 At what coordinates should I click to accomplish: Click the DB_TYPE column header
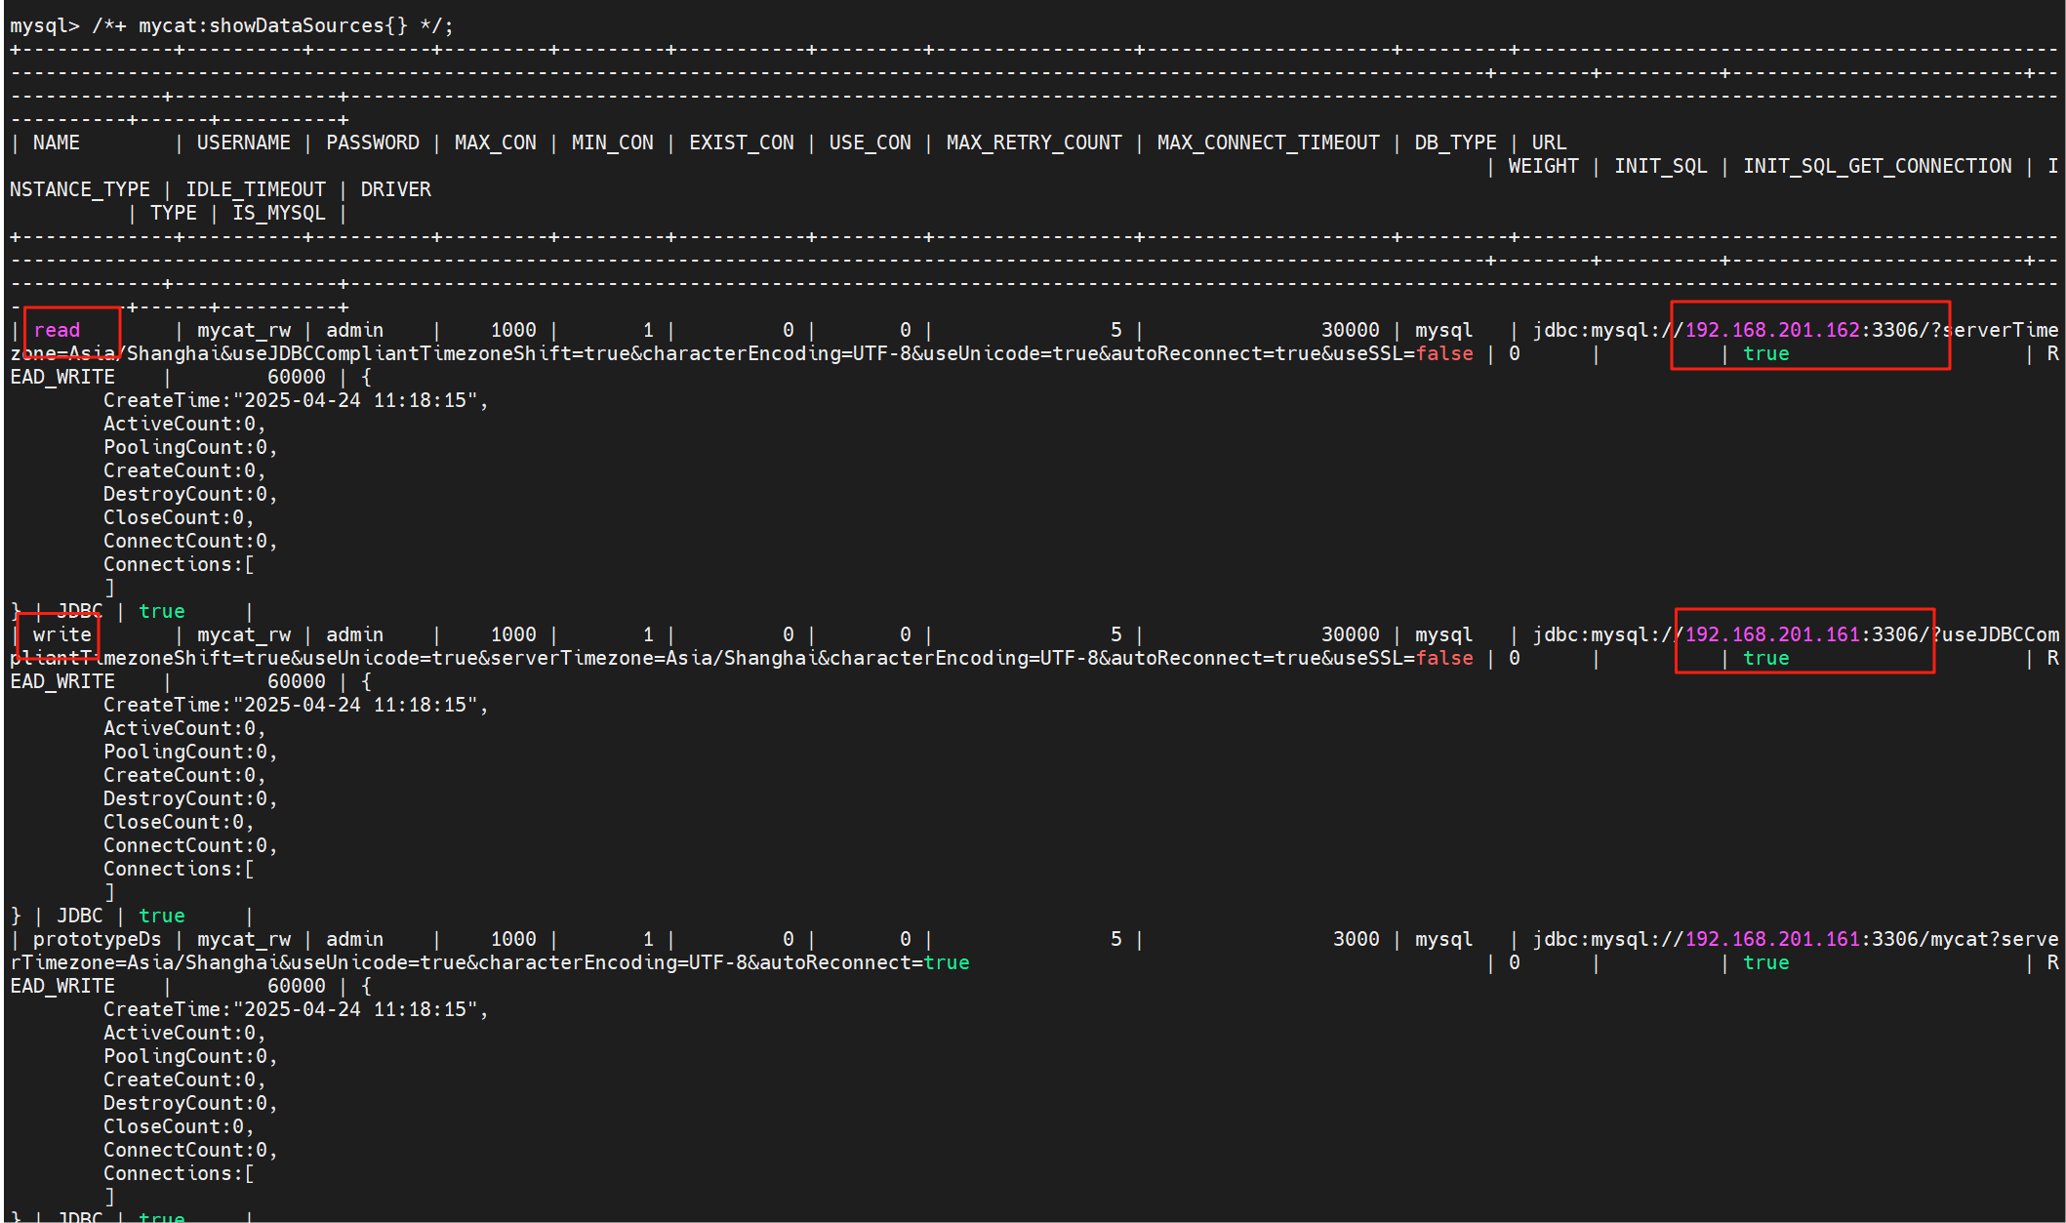point(1456,143)
